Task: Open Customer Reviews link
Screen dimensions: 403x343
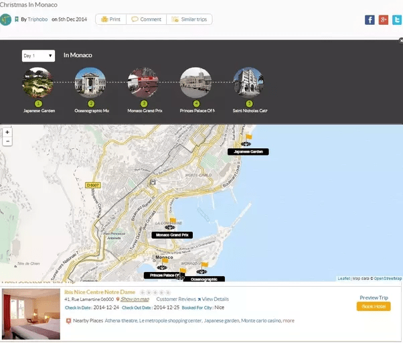Action: point(176,299)
